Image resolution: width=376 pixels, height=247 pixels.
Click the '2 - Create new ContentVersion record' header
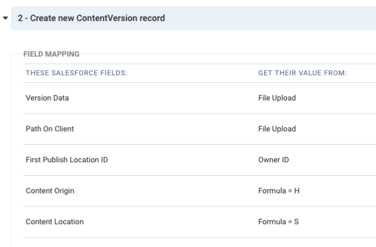[x=91, y=18]
